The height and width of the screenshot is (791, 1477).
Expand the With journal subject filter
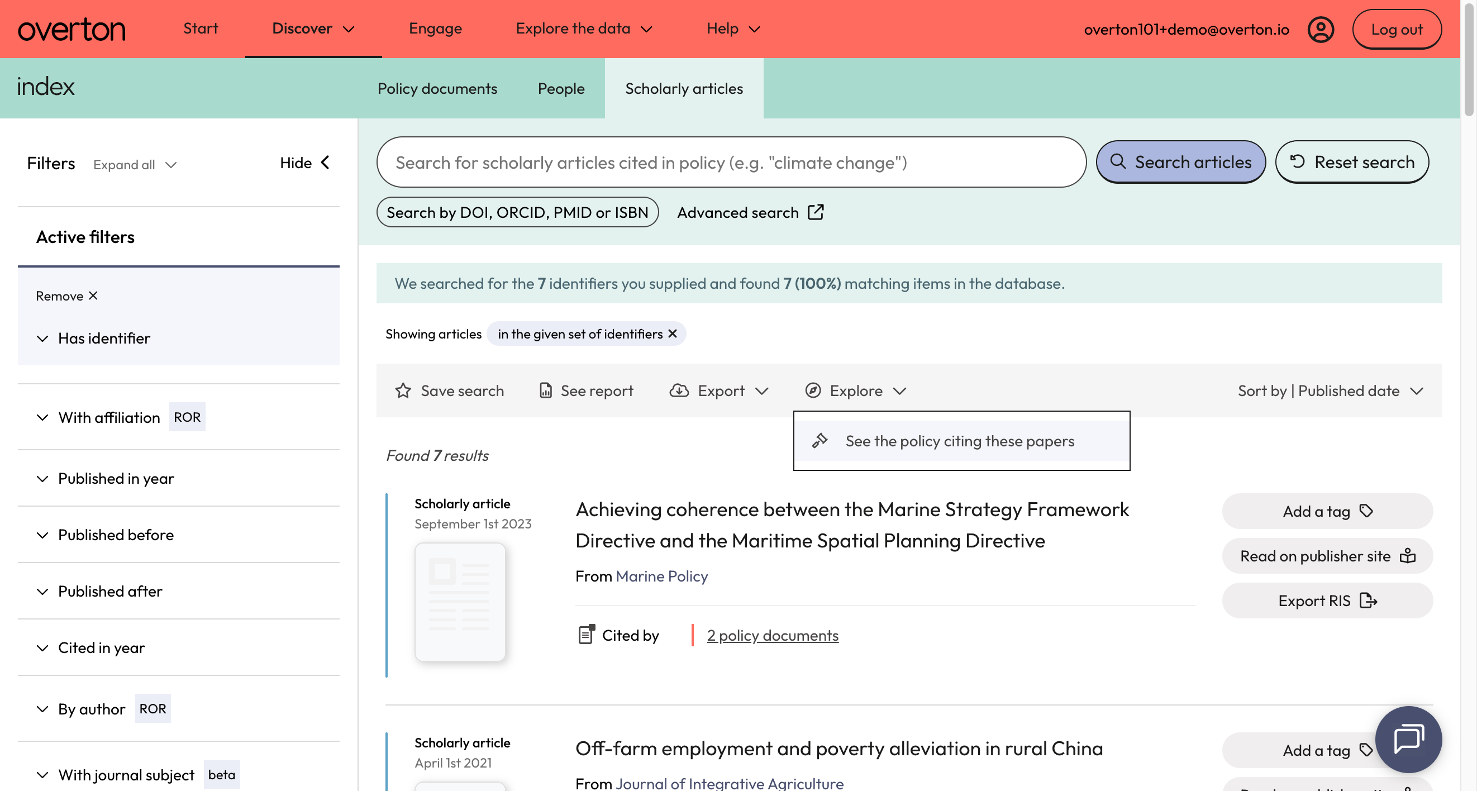178,775
